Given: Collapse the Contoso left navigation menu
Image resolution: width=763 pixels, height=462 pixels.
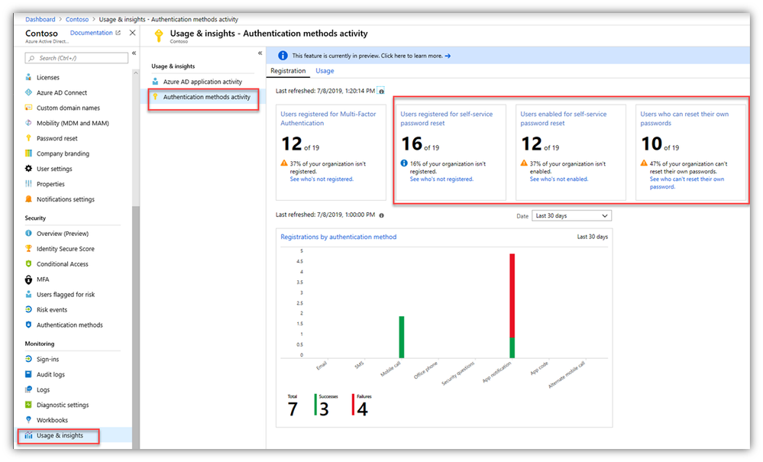Looking at the screenshot, I should pos(134,53).
